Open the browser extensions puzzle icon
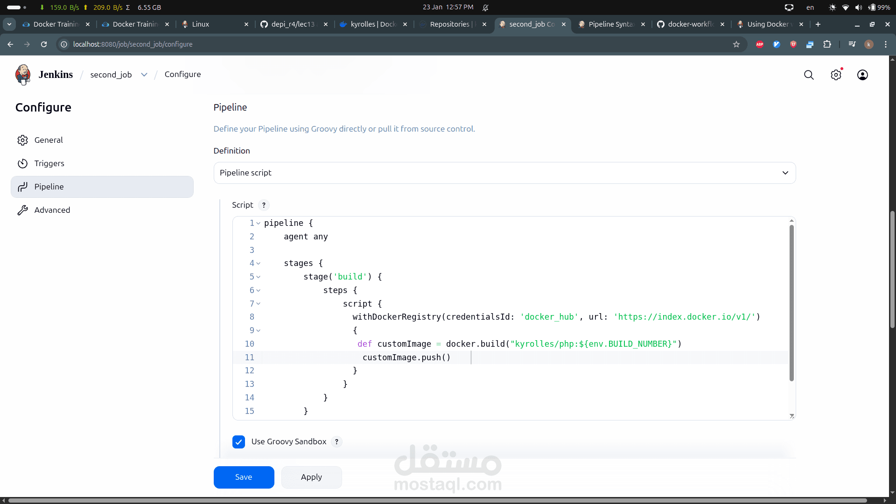 [827, 44]
